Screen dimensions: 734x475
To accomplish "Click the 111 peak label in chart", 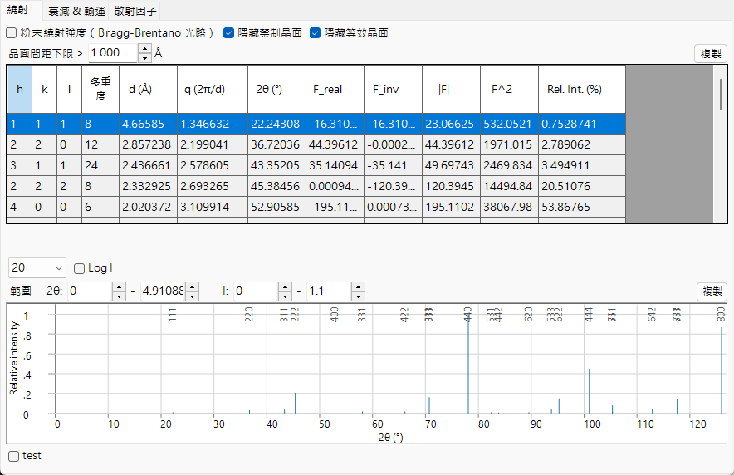I will pos(172,315).
